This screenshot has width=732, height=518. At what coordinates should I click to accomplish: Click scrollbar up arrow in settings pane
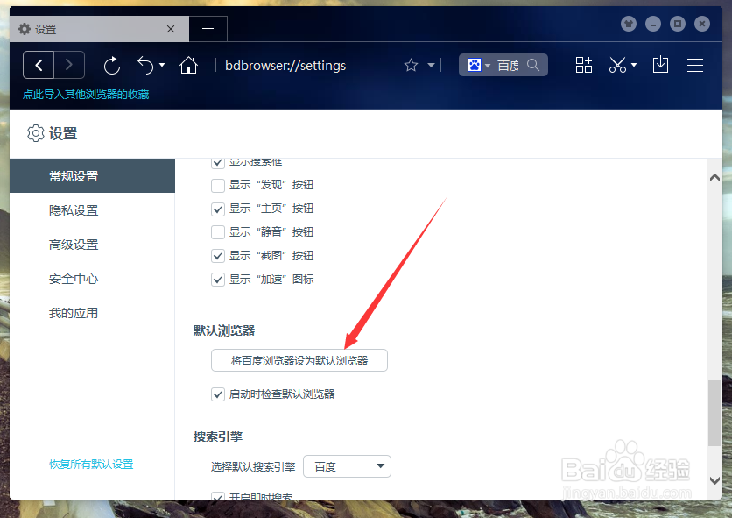(x=714, y=178)
